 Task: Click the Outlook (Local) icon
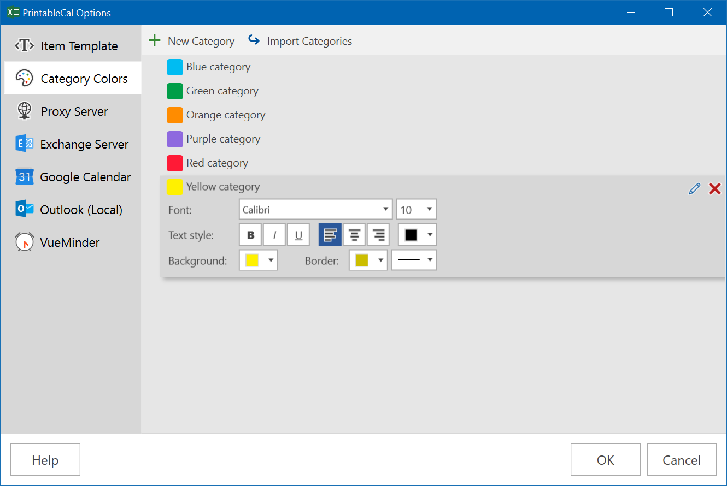[x=25, y=210]
